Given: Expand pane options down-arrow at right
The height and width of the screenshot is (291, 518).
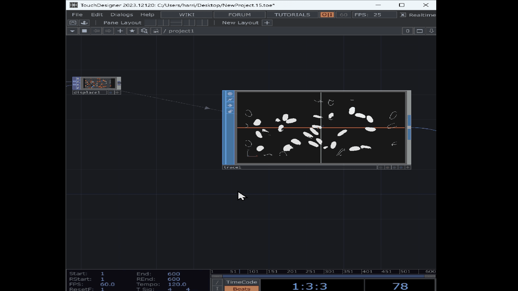Looking at the screenshot, I should click(x=431, y=31).
